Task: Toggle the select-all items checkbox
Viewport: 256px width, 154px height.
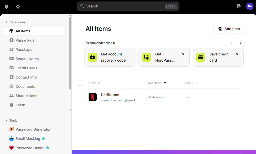Action: point(80,83)
